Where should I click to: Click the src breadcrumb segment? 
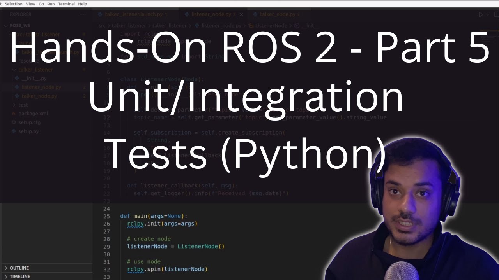pyautogui.click(x=101, y=26)
